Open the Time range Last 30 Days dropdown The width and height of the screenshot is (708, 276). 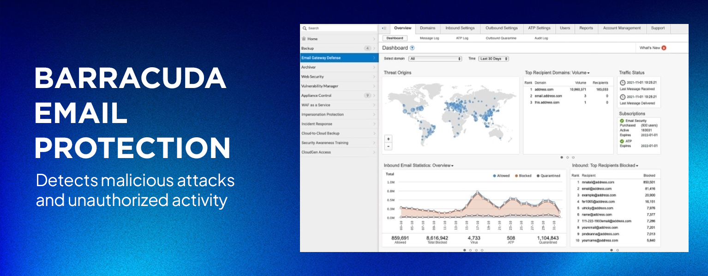tap(493, 59)
